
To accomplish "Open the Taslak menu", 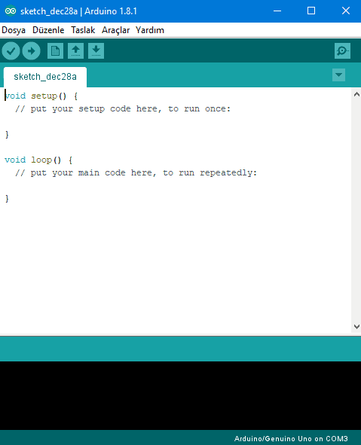I will (x=83, y=30).
